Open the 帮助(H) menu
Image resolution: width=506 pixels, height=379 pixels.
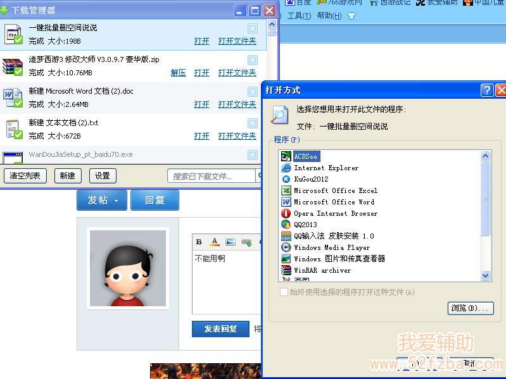coord(329,15)
